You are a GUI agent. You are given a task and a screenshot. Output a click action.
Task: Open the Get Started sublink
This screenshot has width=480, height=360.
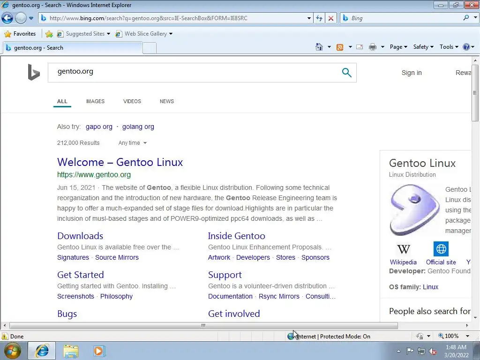click(81, 275)
